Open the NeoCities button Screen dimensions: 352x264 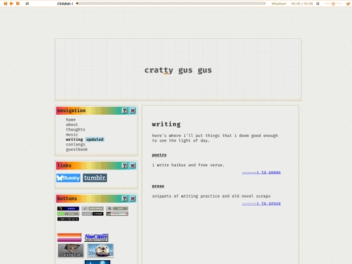(96, 237)
